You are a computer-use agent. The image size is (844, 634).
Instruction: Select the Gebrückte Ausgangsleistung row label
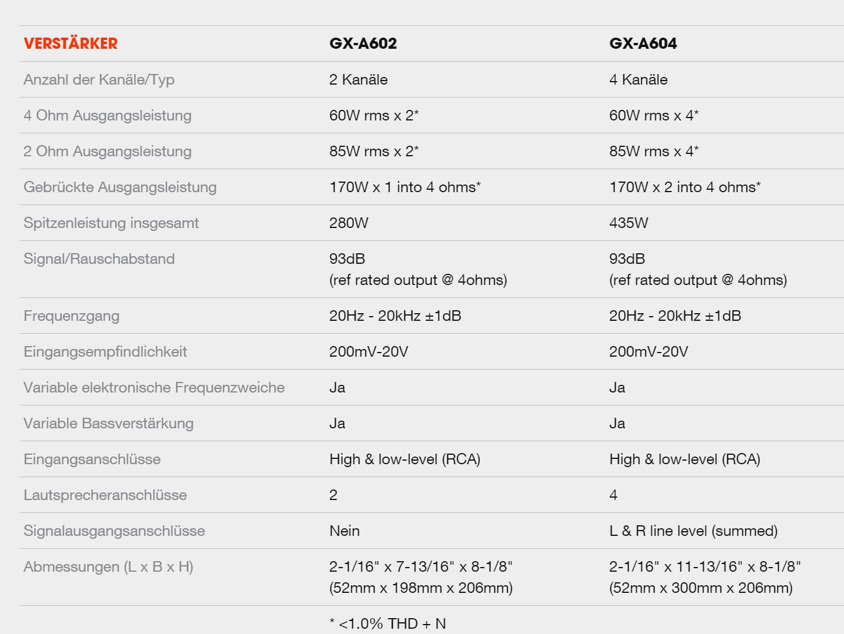120,187
